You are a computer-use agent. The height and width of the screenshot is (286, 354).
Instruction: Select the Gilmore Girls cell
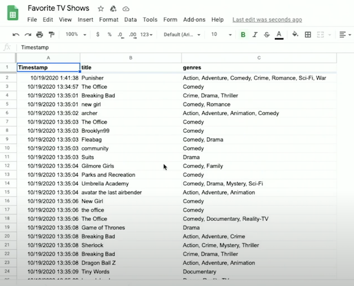point(131,166)
